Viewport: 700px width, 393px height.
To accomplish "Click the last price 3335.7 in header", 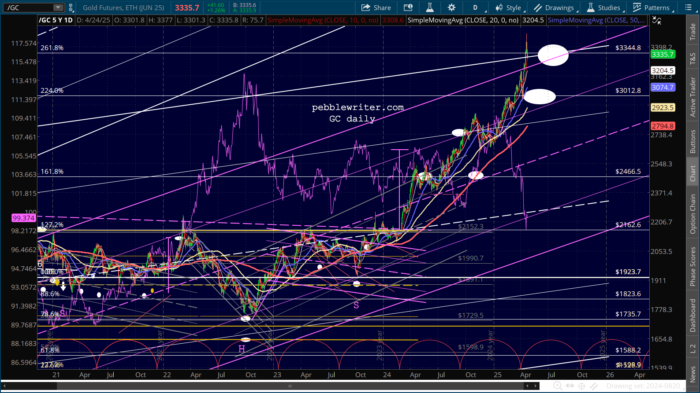I will tap(187, 7).
